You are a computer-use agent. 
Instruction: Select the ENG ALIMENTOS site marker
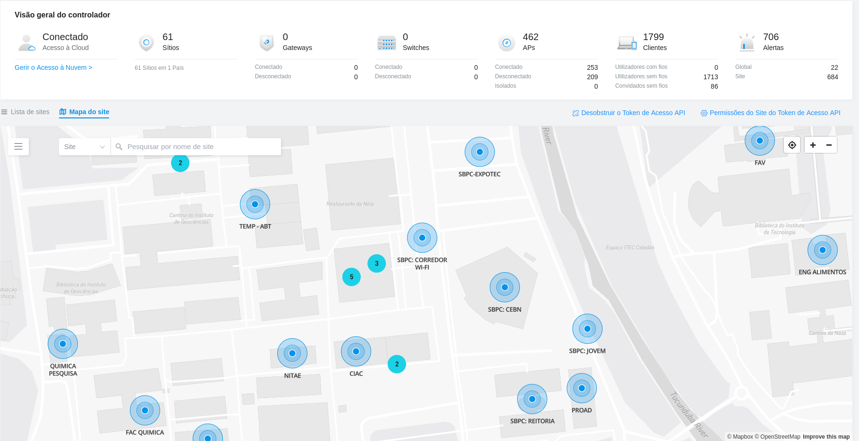click(x=822, y=250)
